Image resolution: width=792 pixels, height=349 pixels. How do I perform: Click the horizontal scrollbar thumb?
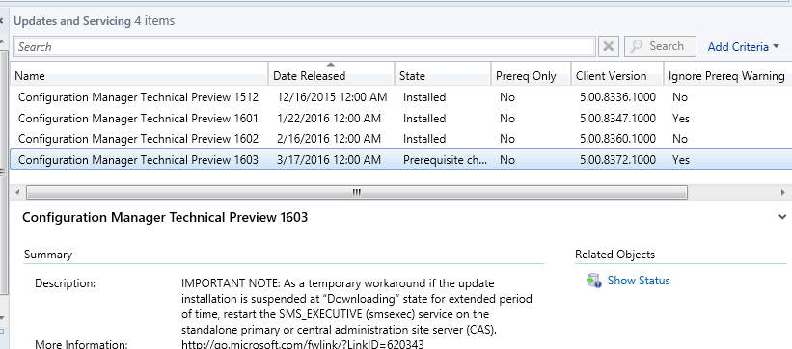[x=357, y=193]
